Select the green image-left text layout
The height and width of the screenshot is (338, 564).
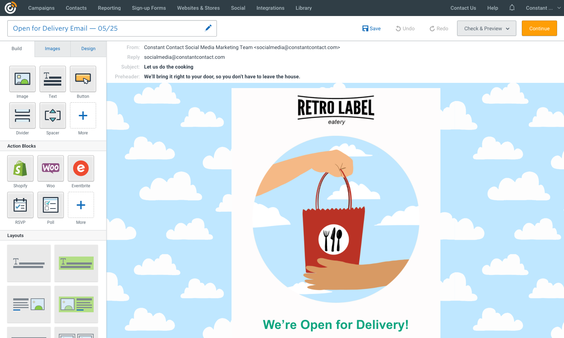pyautogui.click(x=76, y=304)
